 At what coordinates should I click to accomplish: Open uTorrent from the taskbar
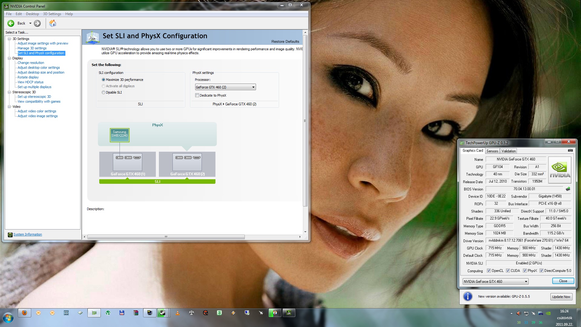108,313
